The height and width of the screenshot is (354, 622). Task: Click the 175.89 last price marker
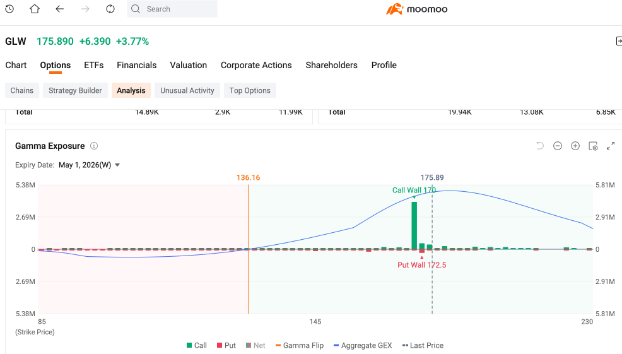click(432, 177)
